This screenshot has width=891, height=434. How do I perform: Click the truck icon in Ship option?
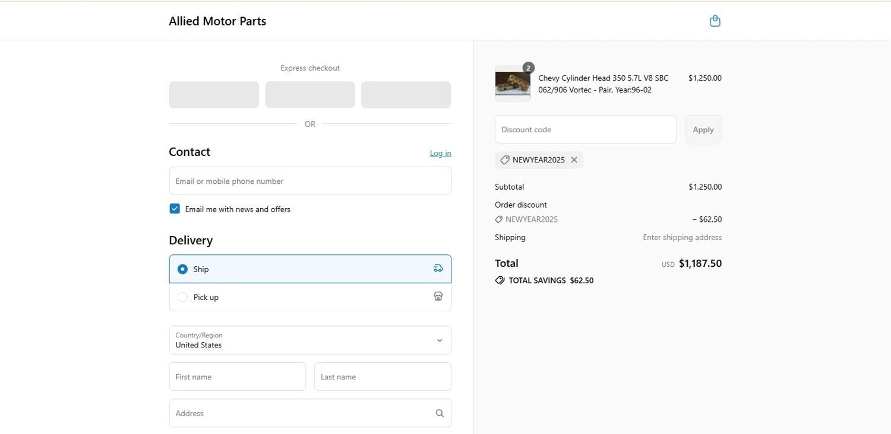click(x=438, y=269)
